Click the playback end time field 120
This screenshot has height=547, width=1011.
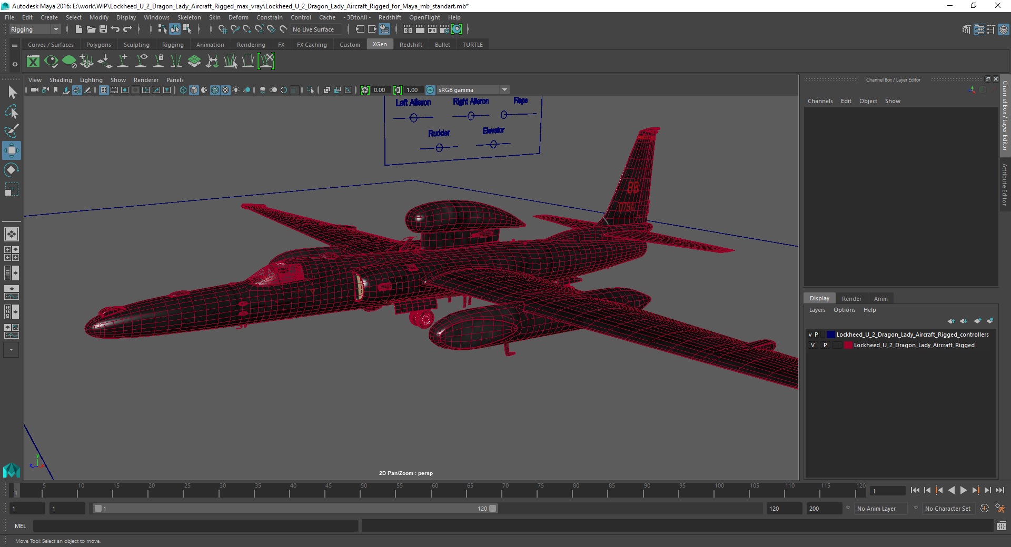(x=784, y=509)
